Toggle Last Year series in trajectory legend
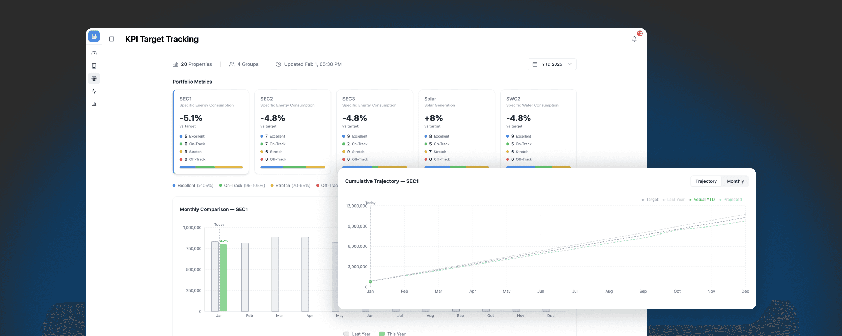This screenshot has width=842, height=336. point(673,199)
